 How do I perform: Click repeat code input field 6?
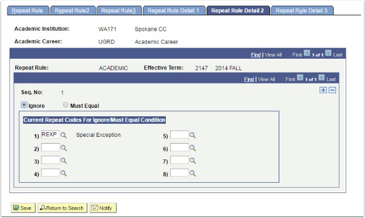tap(179, 148)
